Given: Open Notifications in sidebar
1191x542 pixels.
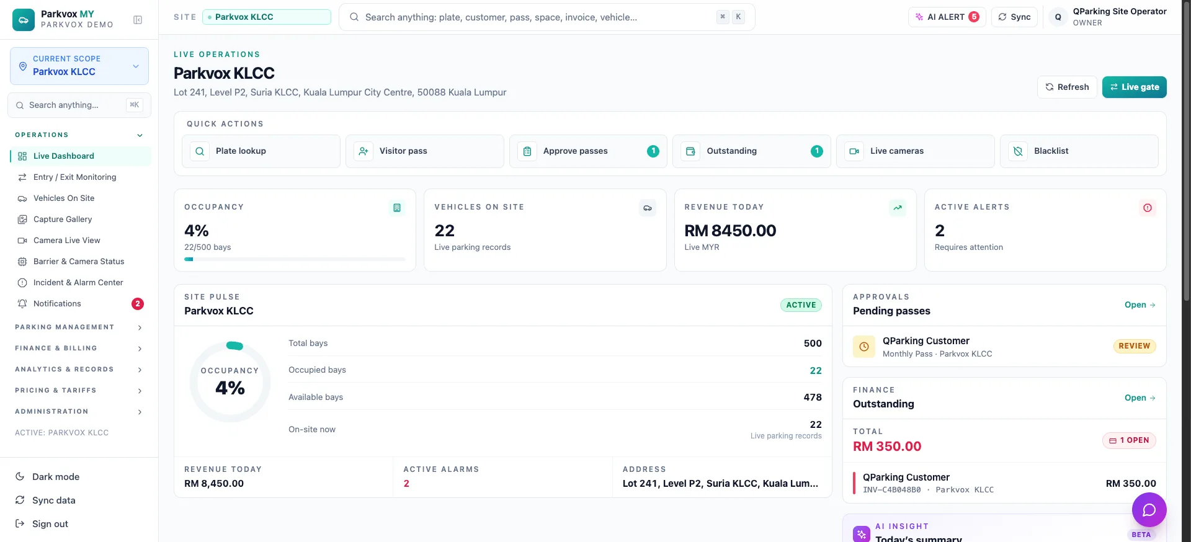Looking at the screenshot, I should 81,304.
